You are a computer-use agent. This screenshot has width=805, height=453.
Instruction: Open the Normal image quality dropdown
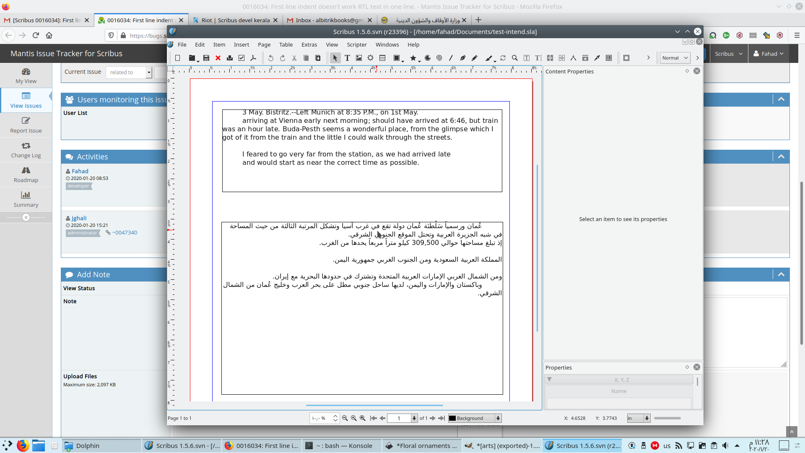[x=675, y=58]
